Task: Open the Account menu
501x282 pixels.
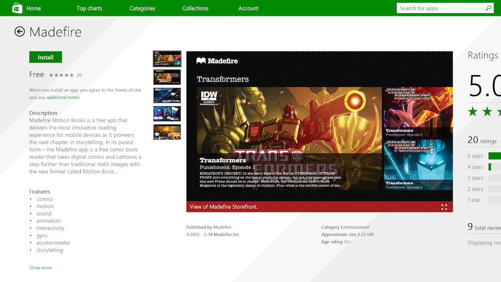Action: click(x=248, y=8)
